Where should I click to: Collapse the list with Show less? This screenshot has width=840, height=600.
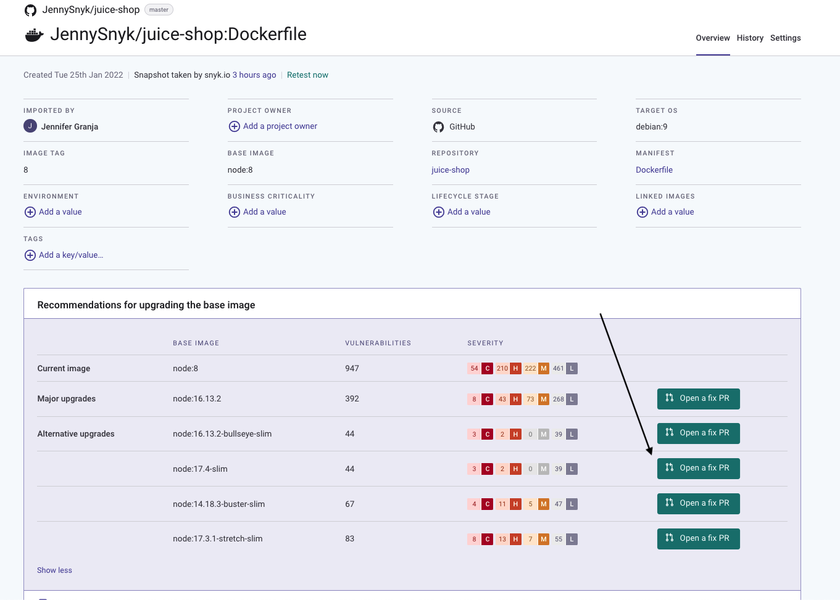pos(54,570)
